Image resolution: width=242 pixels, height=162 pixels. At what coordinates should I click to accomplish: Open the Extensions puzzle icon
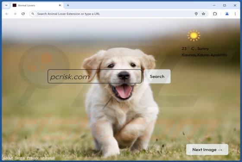coord(215,14)
